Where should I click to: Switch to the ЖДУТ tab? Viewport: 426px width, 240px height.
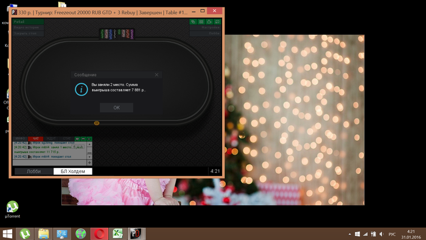51,139
